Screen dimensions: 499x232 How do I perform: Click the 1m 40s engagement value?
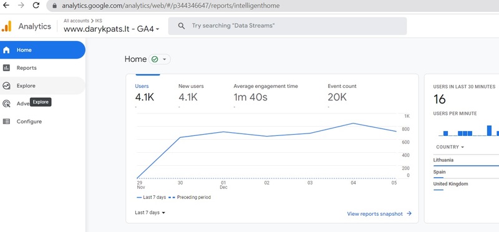pos(251,97)
